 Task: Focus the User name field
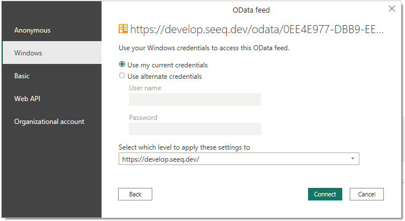pos(195,99)
